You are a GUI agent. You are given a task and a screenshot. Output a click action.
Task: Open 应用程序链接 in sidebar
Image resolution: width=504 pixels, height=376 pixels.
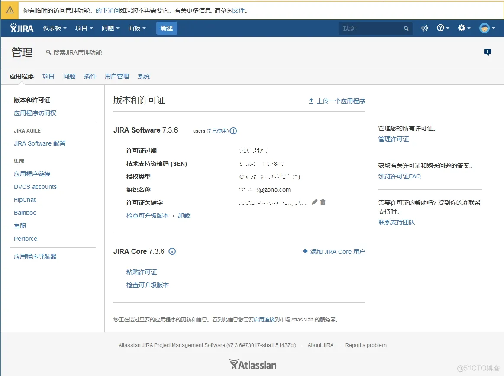32,174
